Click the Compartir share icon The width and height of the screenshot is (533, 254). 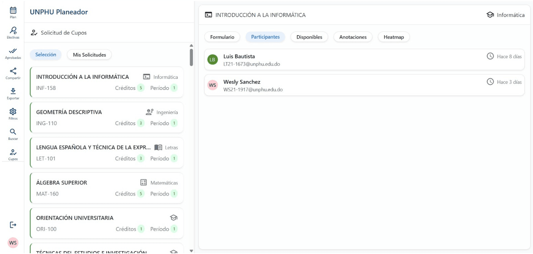click(13, 71)
